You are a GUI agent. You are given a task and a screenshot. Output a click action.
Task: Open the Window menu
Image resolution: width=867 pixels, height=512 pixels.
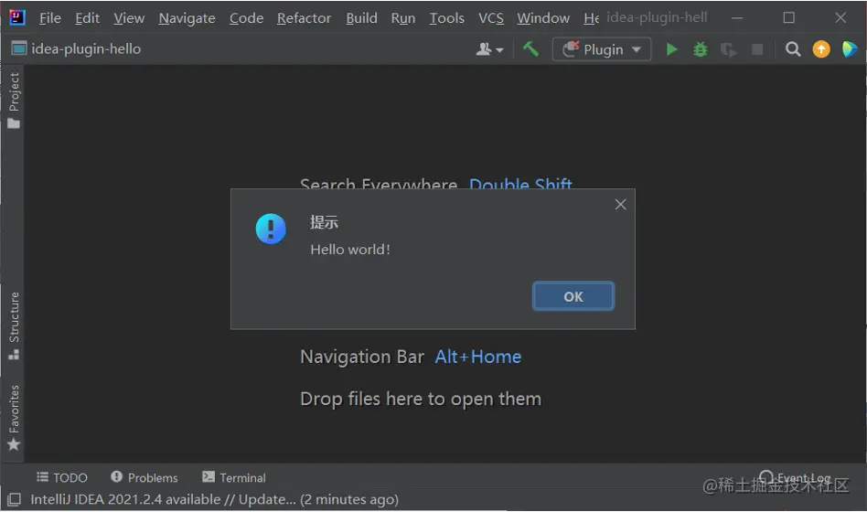click(x=543, y=18)
